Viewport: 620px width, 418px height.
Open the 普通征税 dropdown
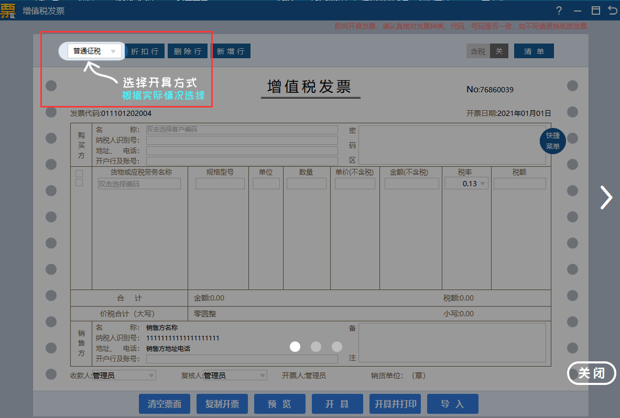95,51
